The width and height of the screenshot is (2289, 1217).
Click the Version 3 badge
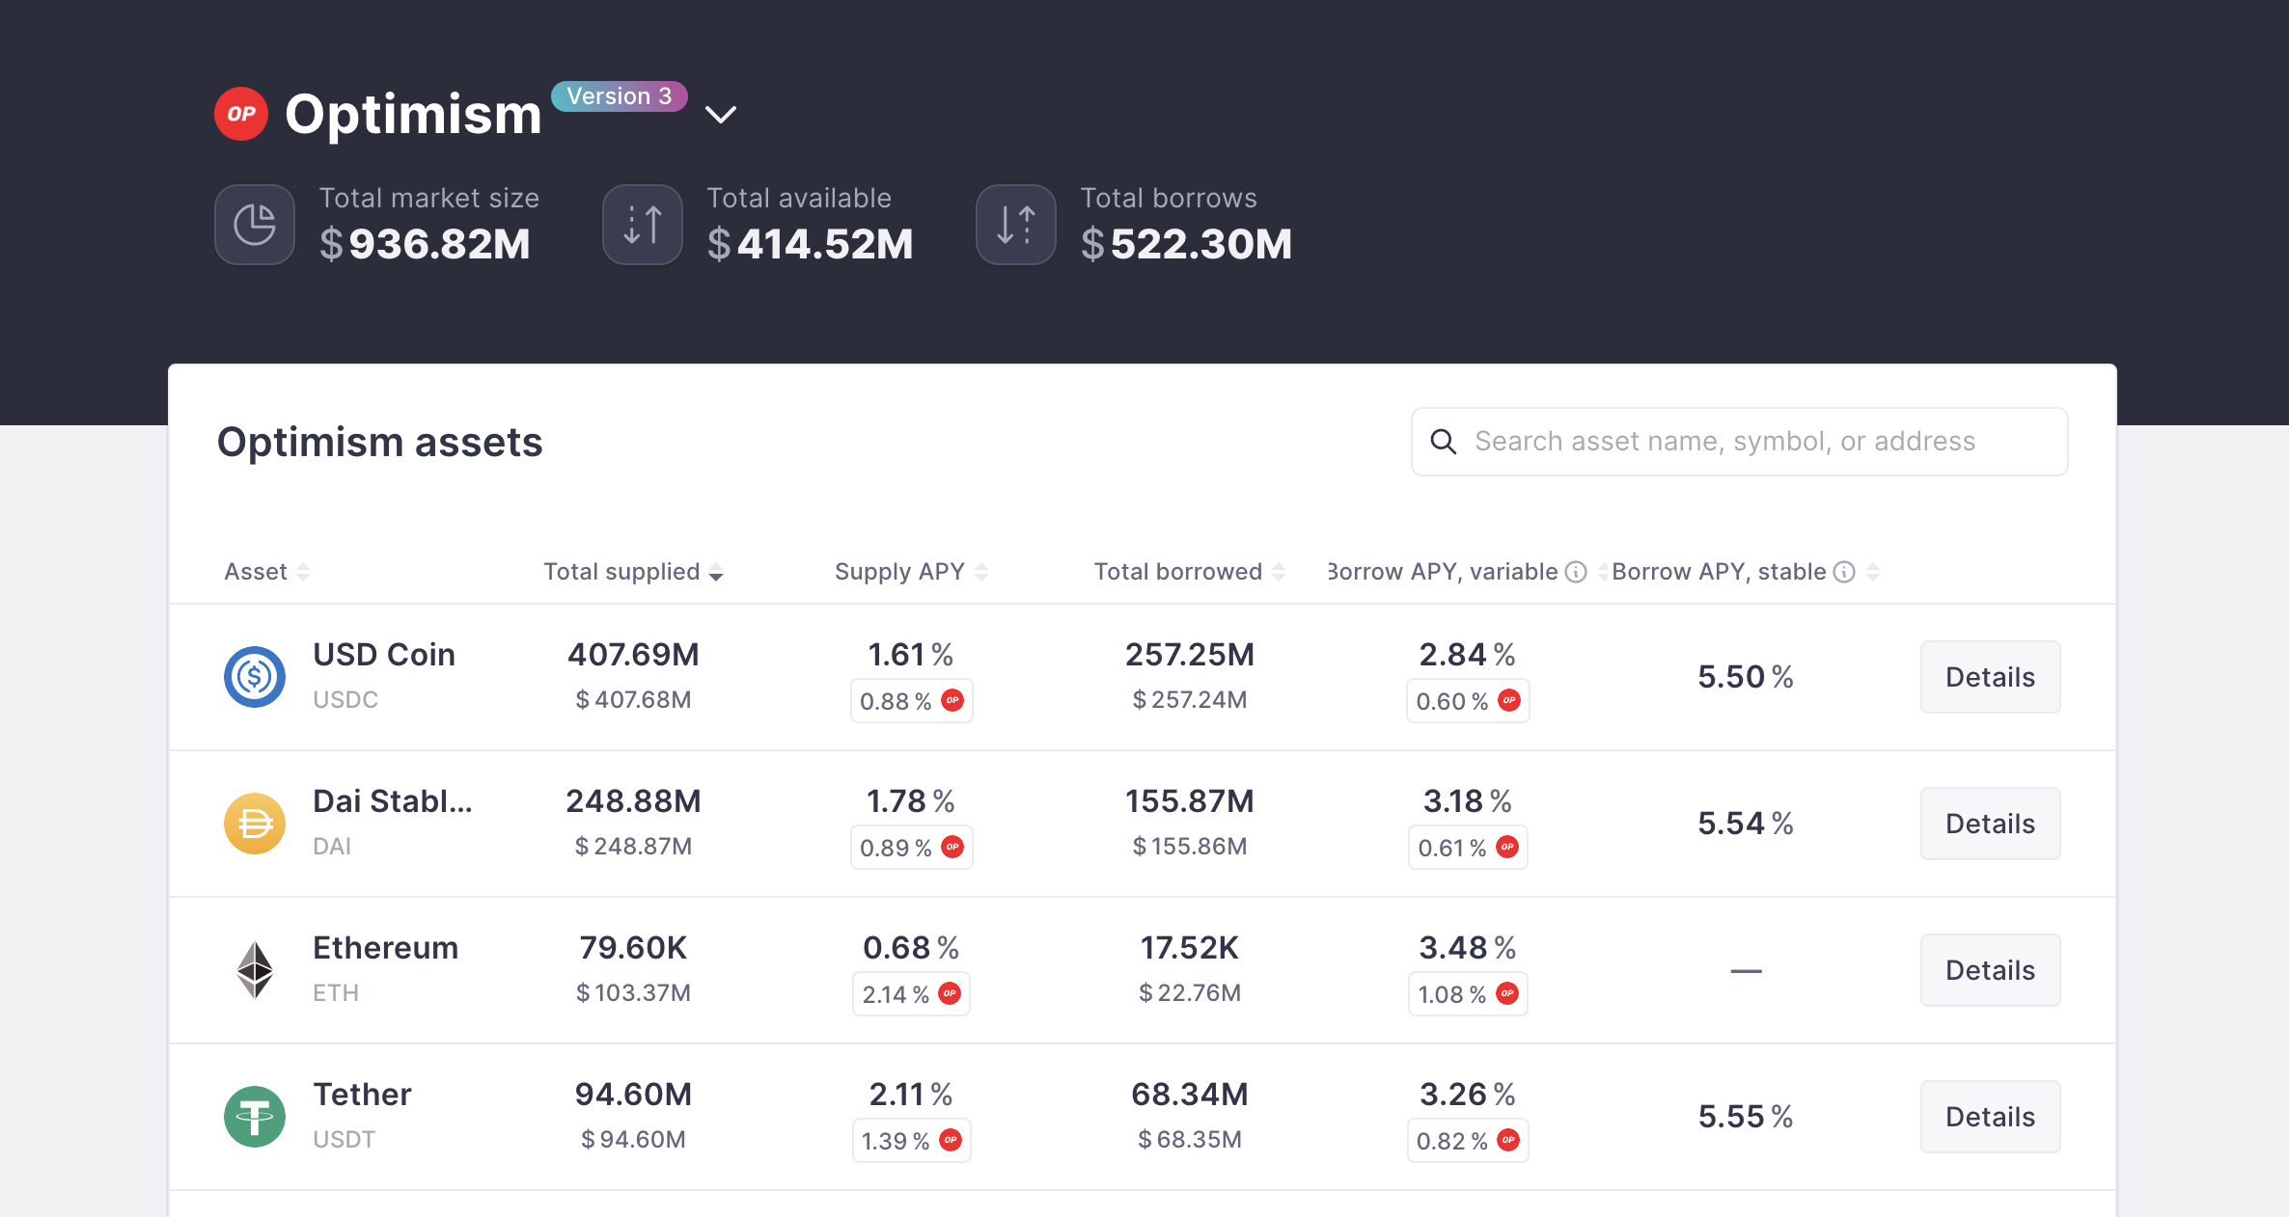[x=620, y=96]
